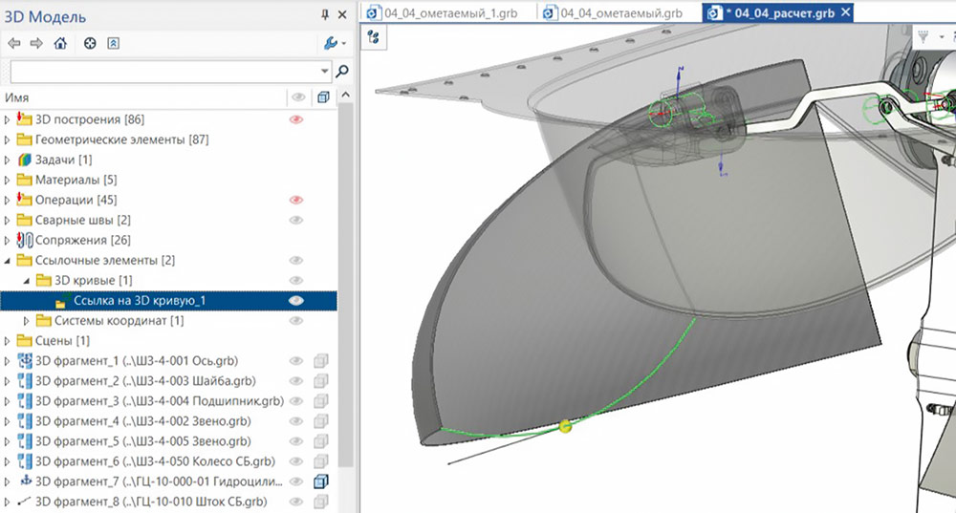Image resolution: width=956 pixels, height=513 pixels.
Task: Click the cube icon for 3D фрагмент_7
Action: (x=321, y=481)
